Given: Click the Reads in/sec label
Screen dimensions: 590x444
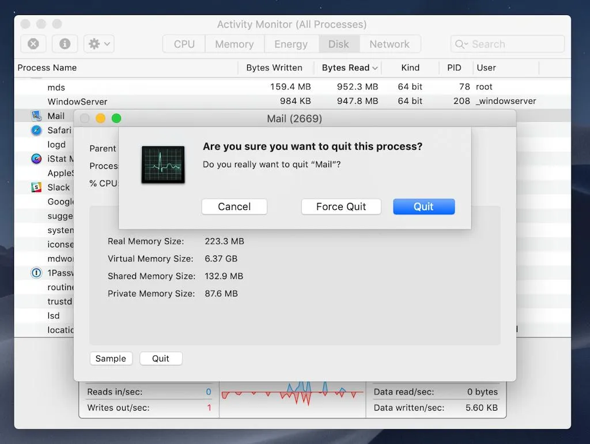Looking at the screenshot, I should 115,392.
